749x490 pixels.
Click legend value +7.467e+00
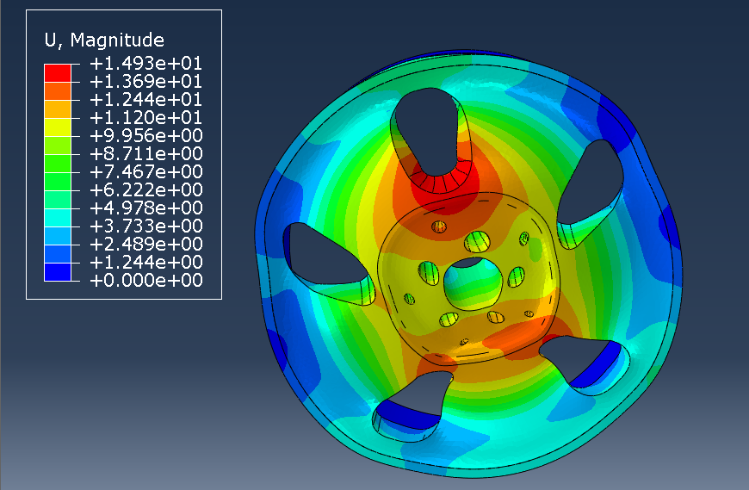[x=146, y=172]
